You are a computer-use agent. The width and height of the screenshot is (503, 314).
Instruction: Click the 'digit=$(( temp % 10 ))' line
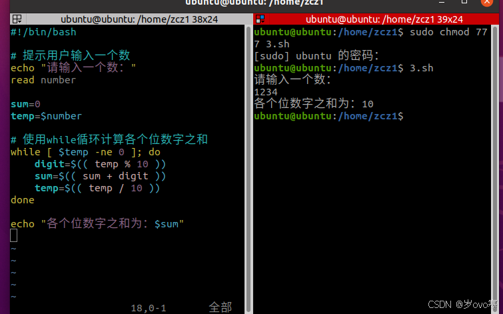[100, 164]
